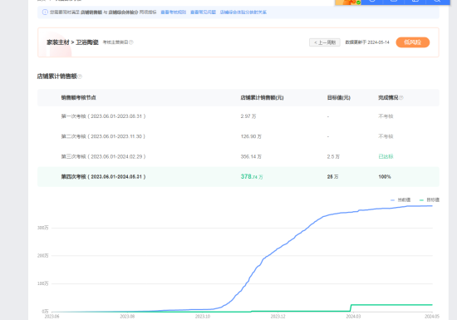457x320 pixels.
Task: Toggle the 目标值 green legend series
Action: coord(430,200)
